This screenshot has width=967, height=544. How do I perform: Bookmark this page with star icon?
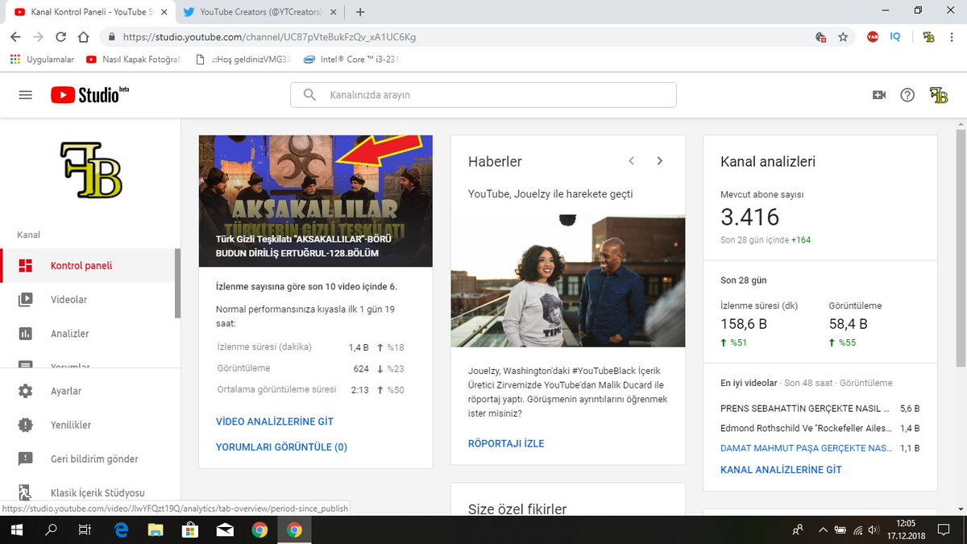(x=843, y=37)
